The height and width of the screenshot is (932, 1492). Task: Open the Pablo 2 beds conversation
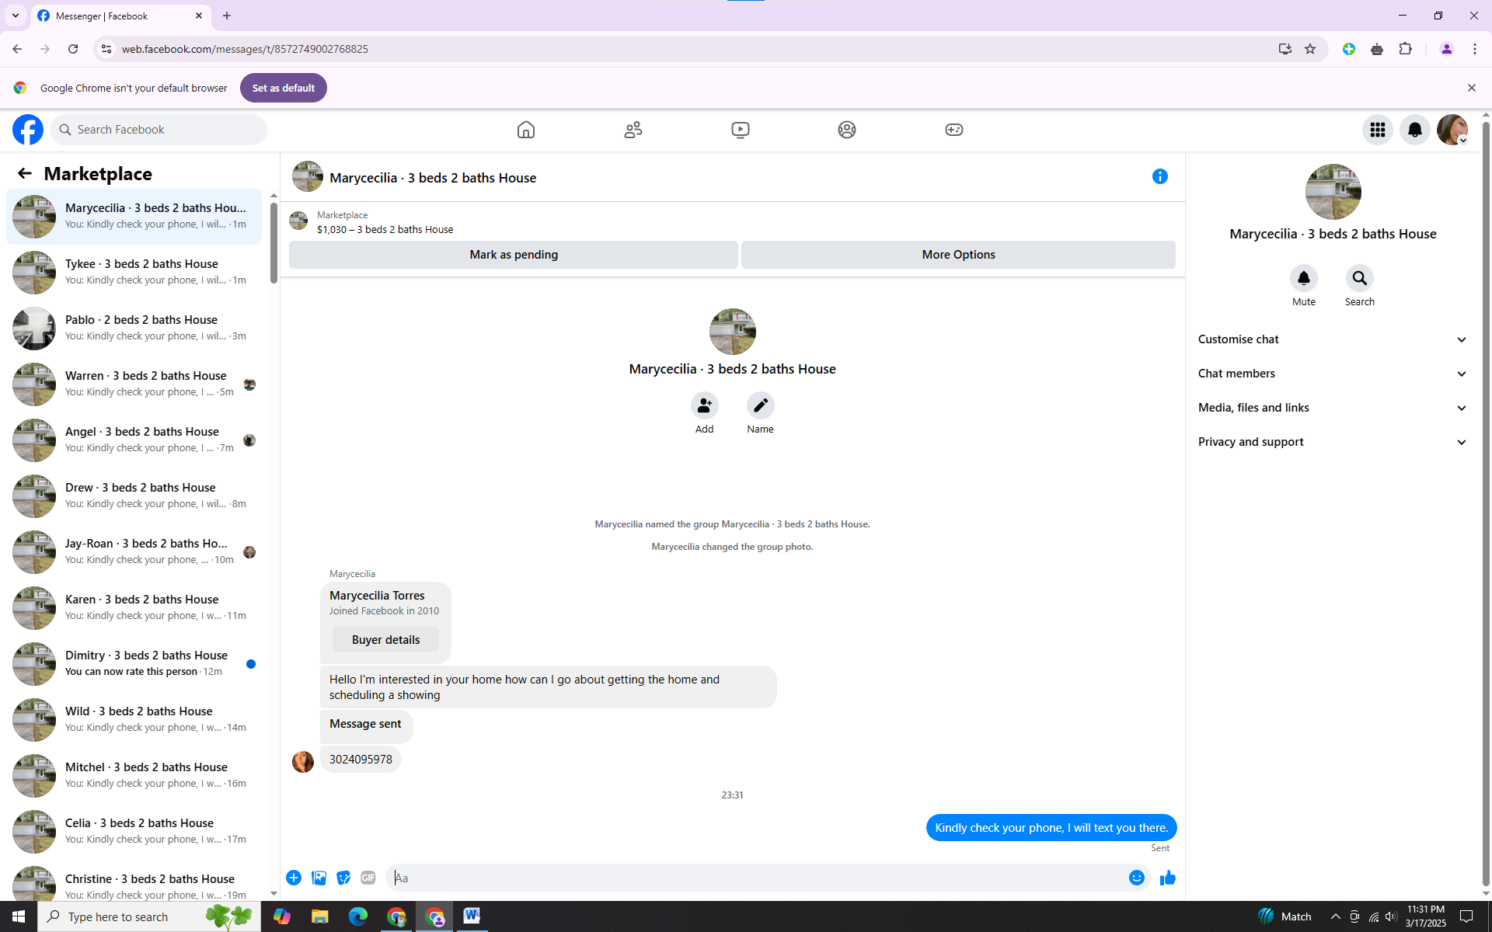[134, 328]
